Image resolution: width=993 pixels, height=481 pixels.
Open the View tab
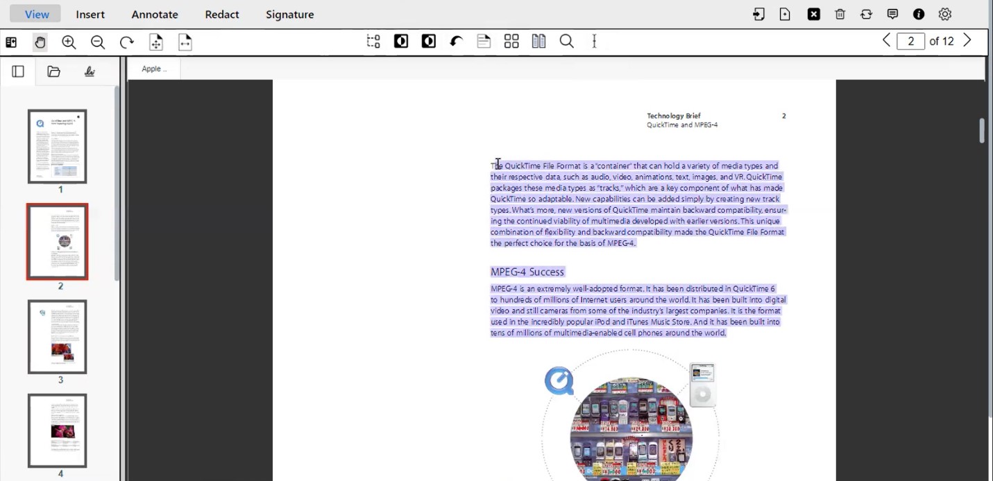point(37,14)
